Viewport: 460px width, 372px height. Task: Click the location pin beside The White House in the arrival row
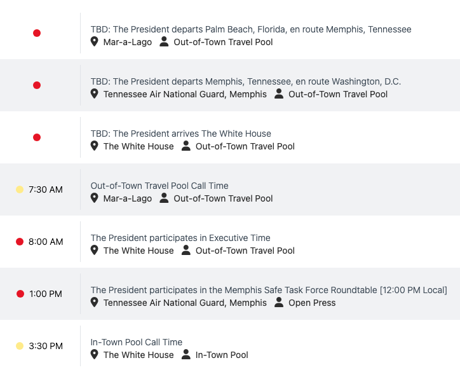[x=95, y=146]
